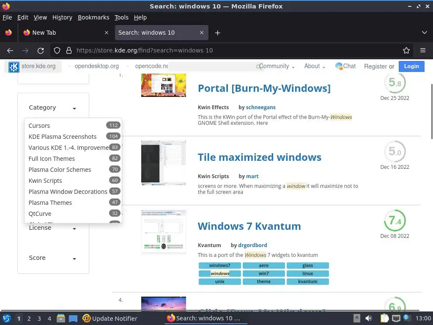Open the file manager taskbar icon

point(61,318)
